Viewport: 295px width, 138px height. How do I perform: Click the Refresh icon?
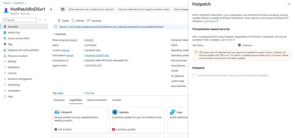click(73, 21)
